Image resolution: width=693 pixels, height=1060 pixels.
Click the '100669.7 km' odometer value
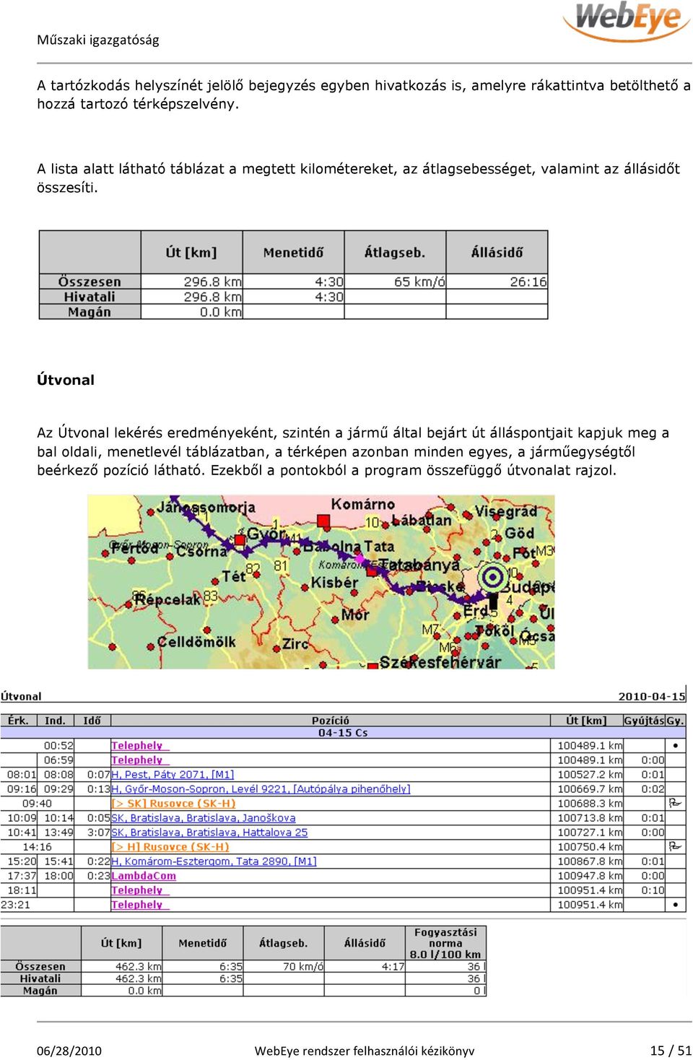(590, 789)
